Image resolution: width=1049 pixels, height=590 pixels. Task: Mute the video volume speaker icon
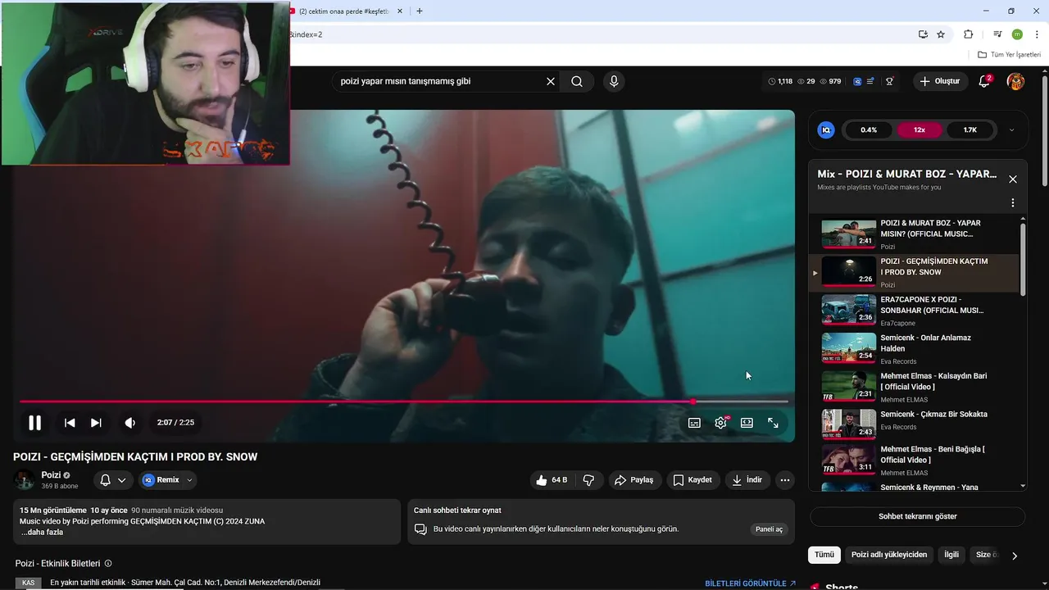coord(129,423)
